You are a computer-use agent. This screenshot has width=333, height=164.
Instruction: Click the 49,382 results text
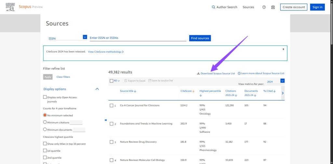coord(120,72)
